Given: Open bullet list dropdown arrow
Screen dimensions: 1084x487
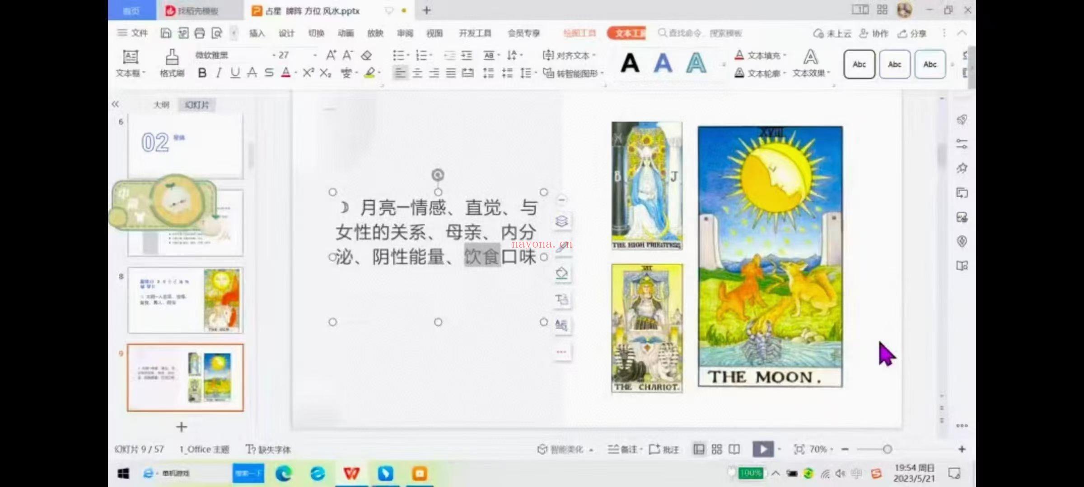Looking at the screenshot, I should tap(408, 55).
